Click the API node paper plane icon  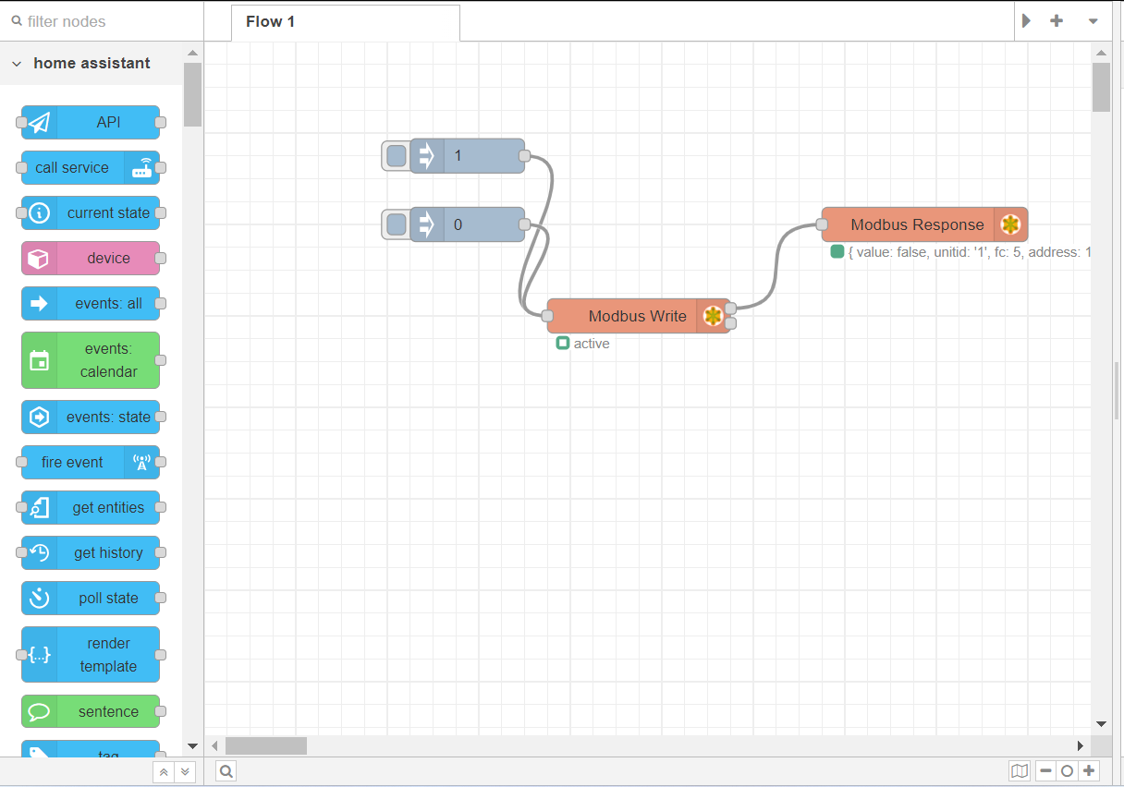[x=39, y=123]
